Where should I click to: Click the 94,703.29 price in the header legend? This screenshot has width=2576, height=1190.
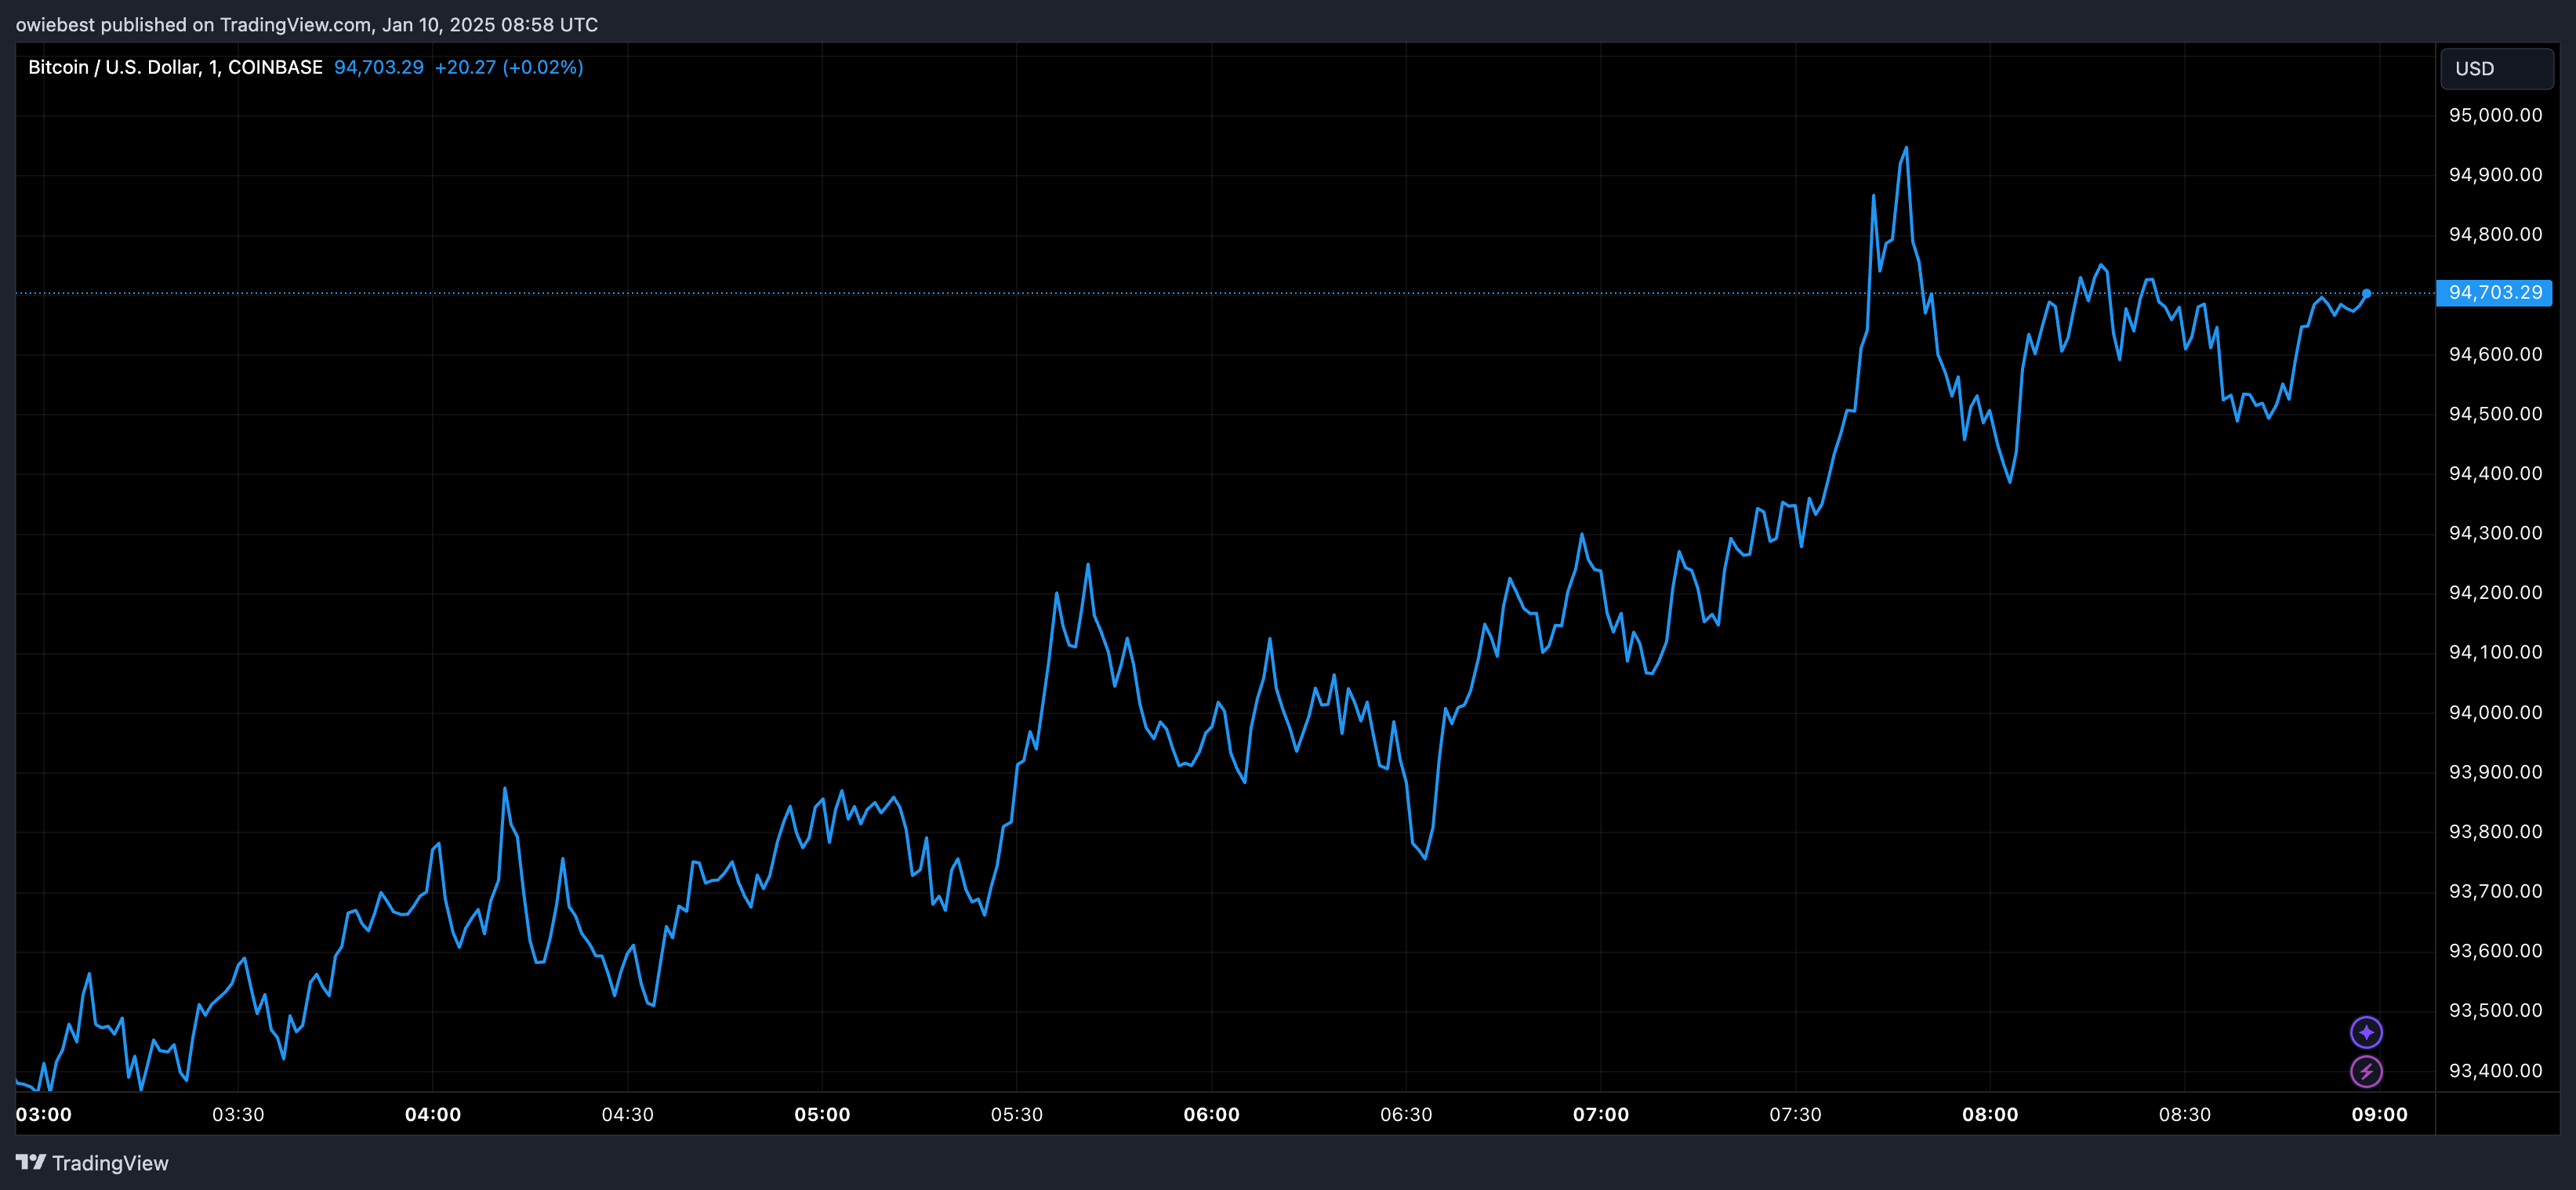pos(379,67)
